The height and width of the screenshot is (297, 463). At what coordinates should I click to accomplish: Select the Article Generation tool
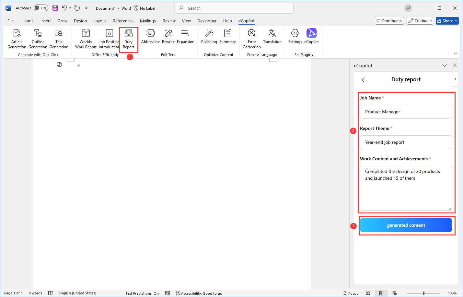tap(17, 38)
